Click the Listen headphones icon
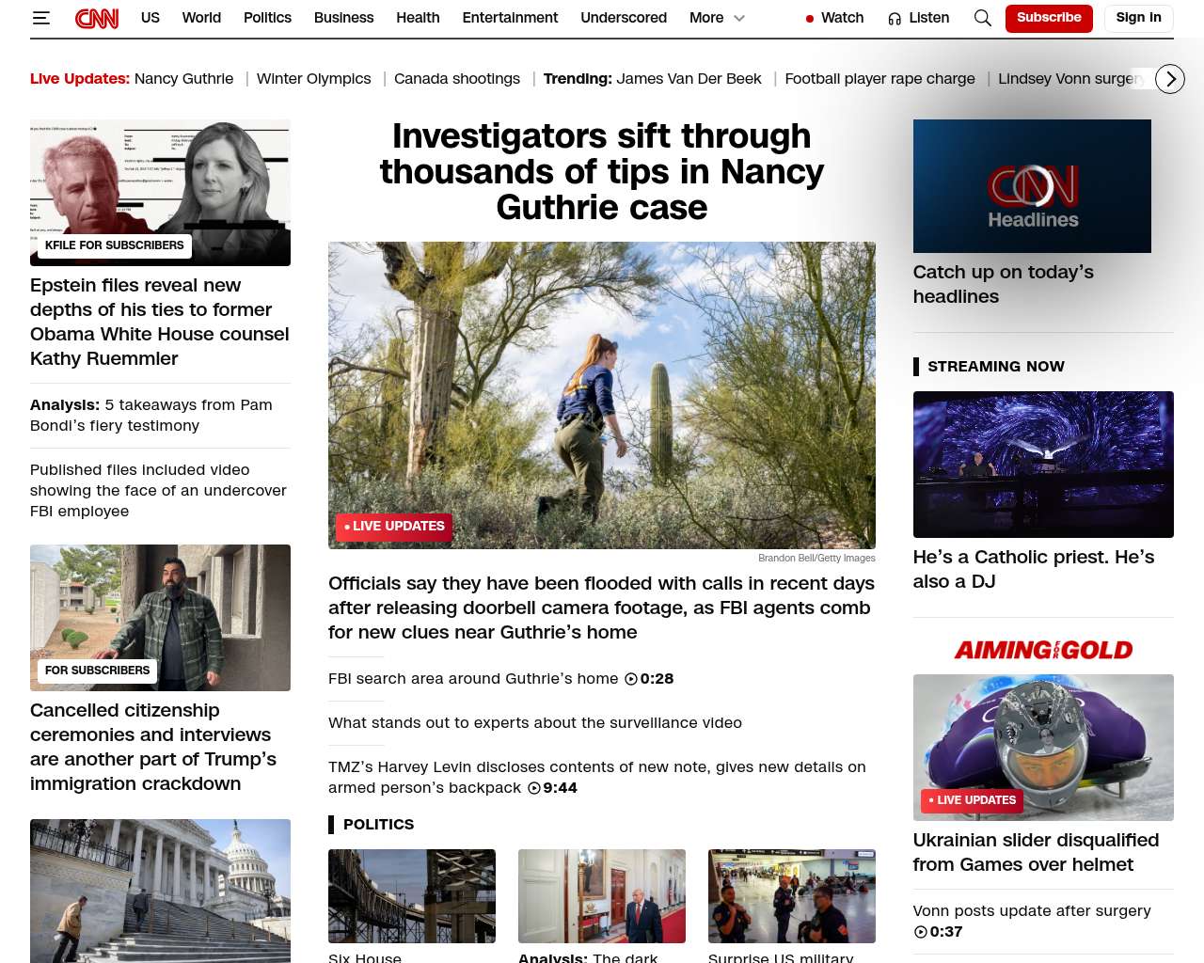Viewport: 1204px width, 963px height. pos(895,19)
